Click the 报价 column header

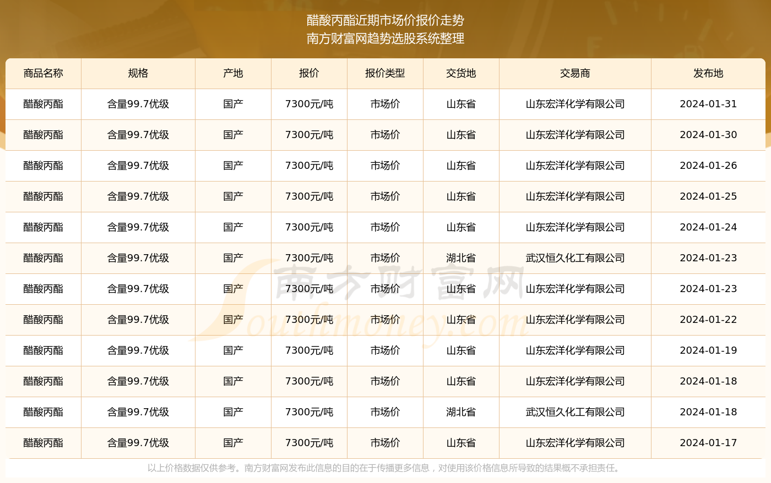tap(310, 73)
